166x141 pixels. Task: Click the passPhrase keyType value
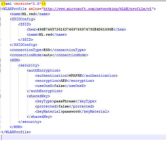coord(65,101)
